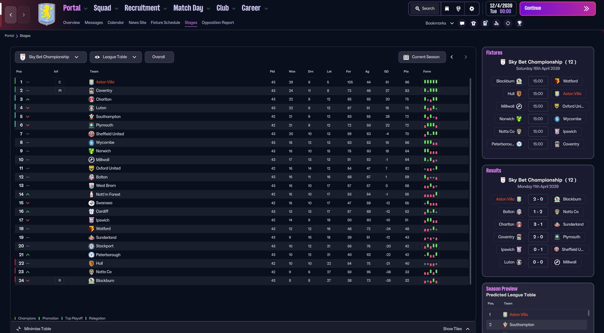Expand the Squad menu dropdown arrow
Screen dimensions: 604x333
[117, 9]
